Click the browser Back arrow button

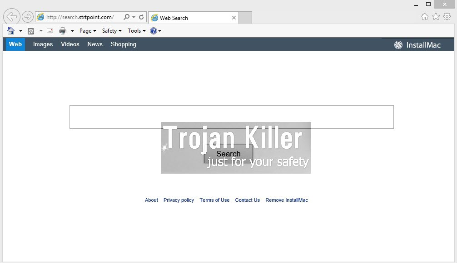click(11, 17)
